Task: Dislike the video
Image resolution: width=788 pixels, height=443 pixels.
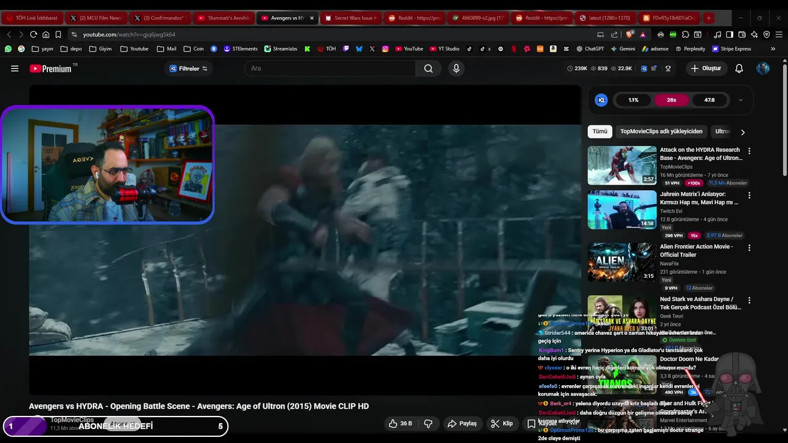Action: click(428, 423)
